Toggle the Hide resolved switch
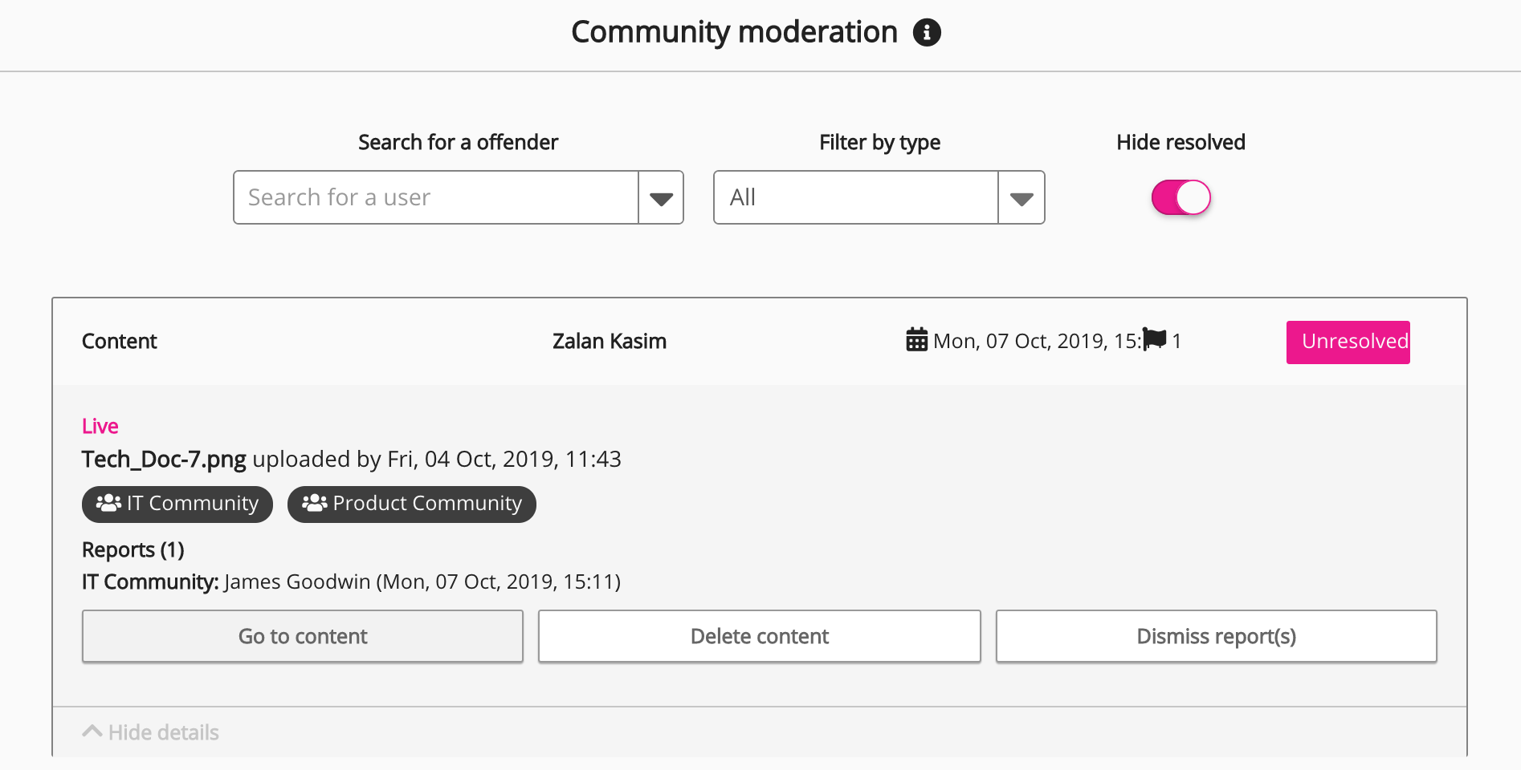 tap(1181, 198)
